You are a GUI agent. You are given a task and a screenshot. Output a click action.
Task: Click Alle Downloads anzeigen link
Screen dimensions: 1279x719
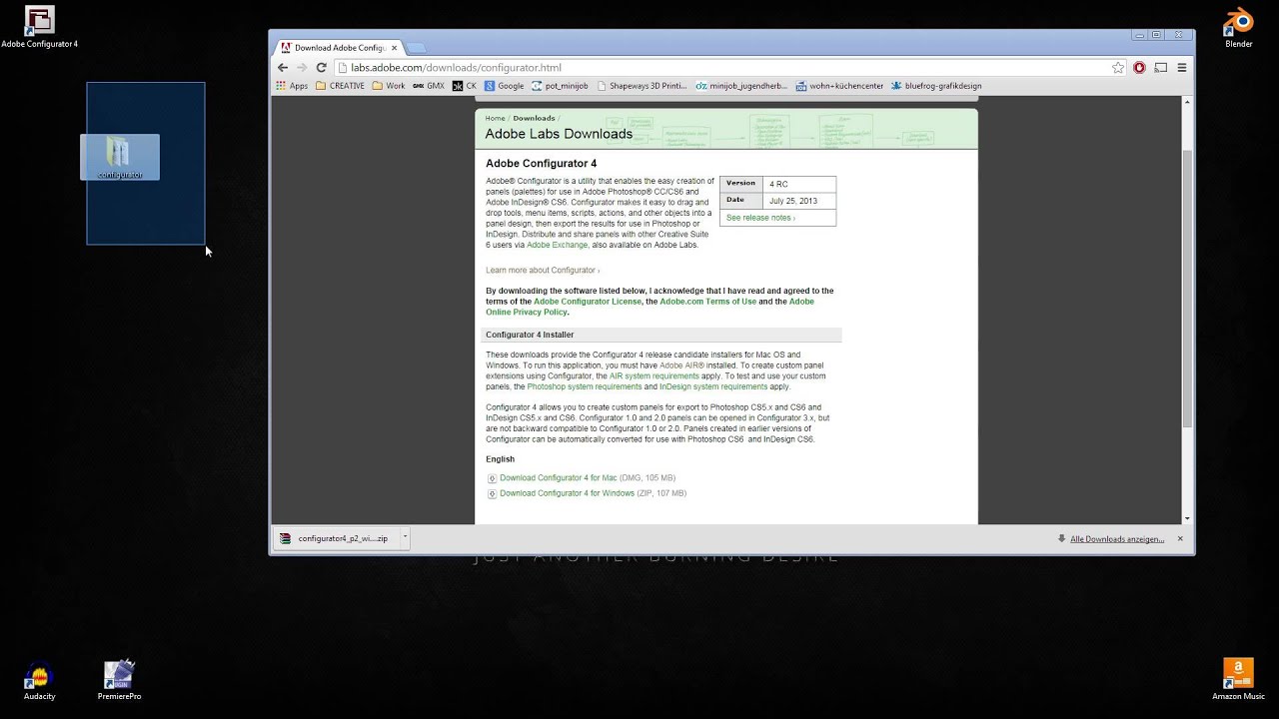(1117, 539)
